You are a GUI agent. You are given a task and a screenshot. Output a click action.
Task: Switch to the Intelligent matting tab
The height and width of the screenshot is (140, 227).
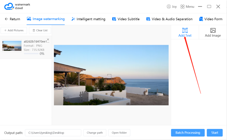click(x=88, y=19)
